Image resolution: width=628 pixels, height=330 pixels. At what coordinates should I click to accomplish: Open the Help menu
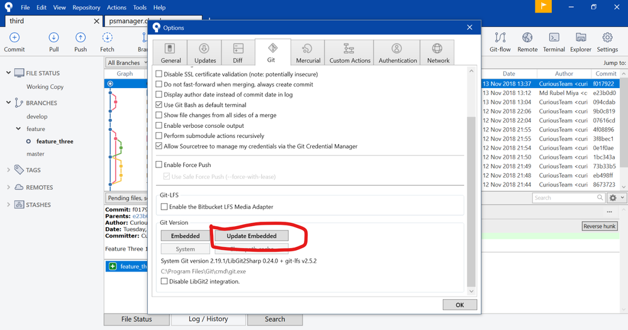coord(159,7)
